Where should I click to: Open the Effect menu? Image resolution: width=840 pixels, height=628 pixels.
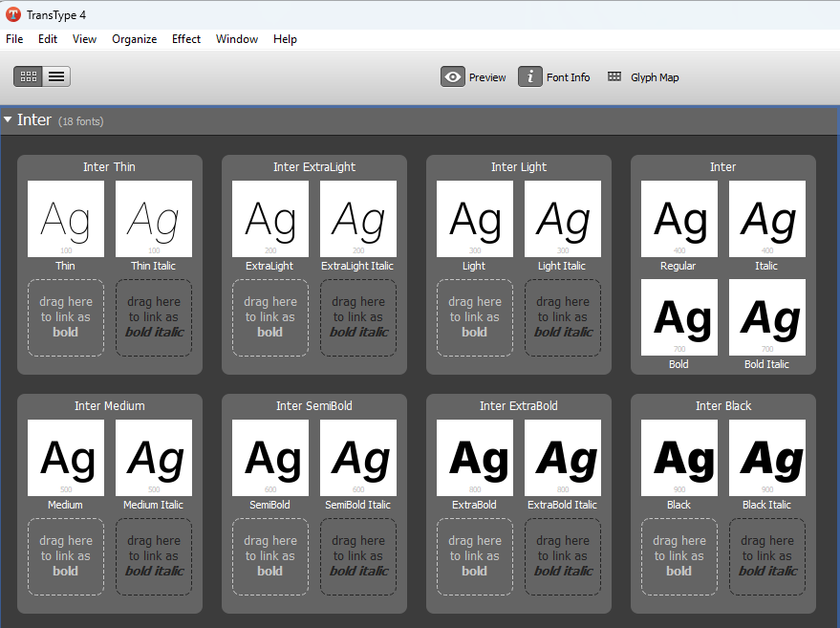(186, 39)
